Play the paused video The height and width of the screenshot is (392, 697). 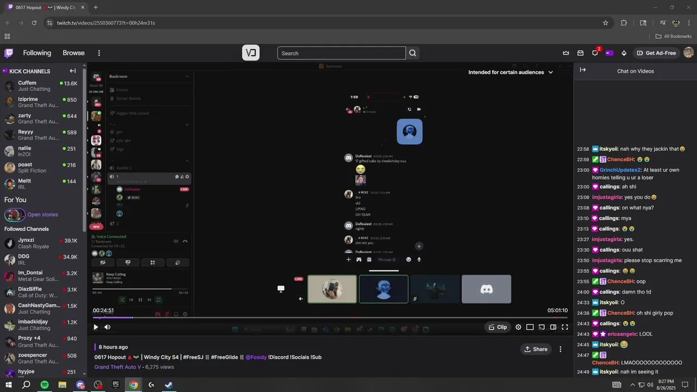[x=96, y=327]
